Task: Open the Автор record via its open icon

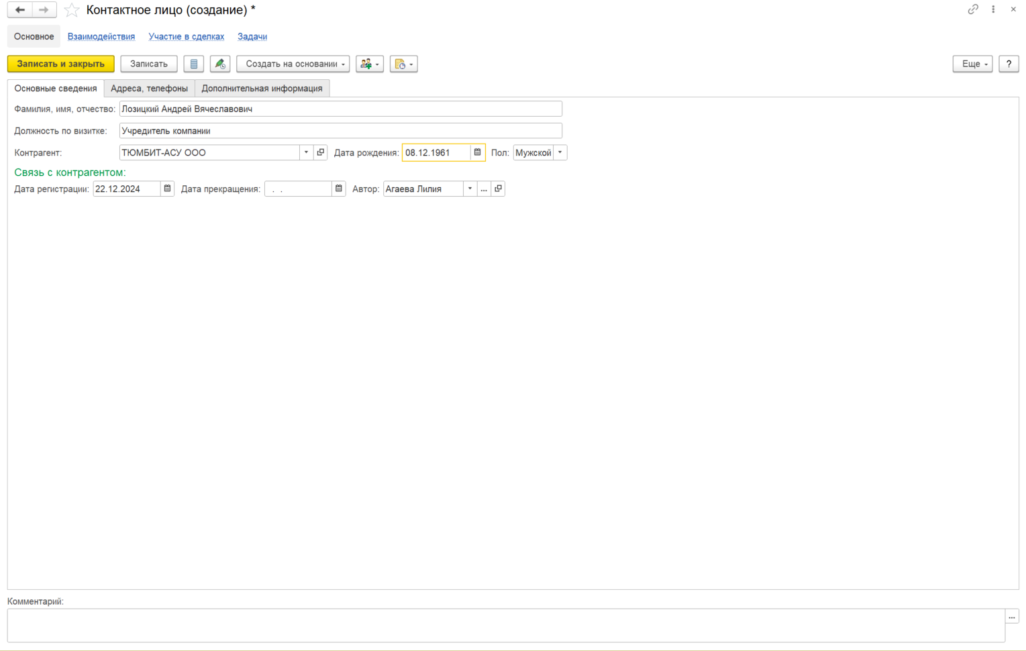Action: click(498, 189)
